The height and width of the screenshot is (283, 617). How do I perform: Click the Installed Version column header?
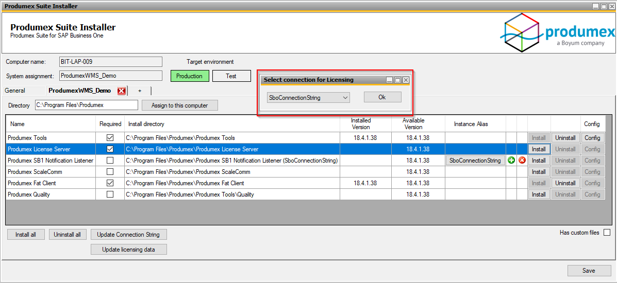[x=365, y=124]
